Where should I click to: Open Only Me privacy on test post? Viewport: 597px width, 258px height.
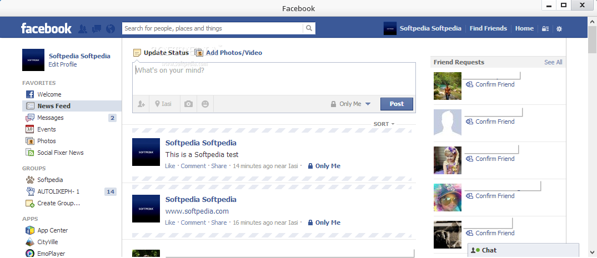324,166
